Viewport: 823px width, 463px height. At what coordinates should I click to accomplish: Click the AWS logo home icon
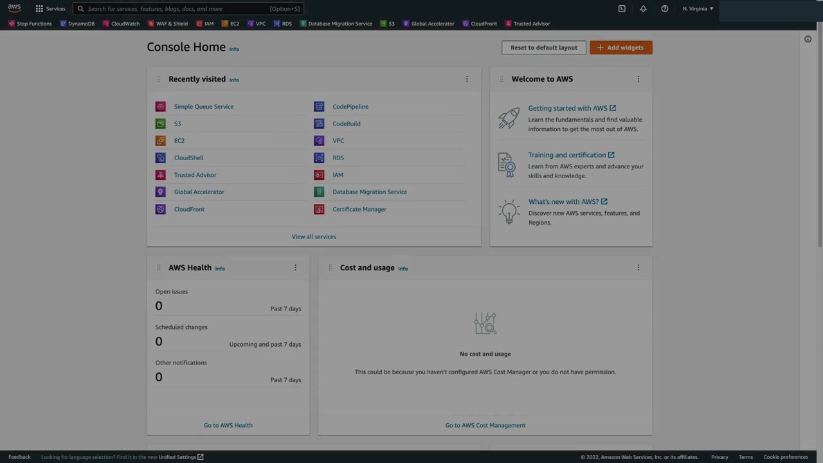click(x=14, y=8)
